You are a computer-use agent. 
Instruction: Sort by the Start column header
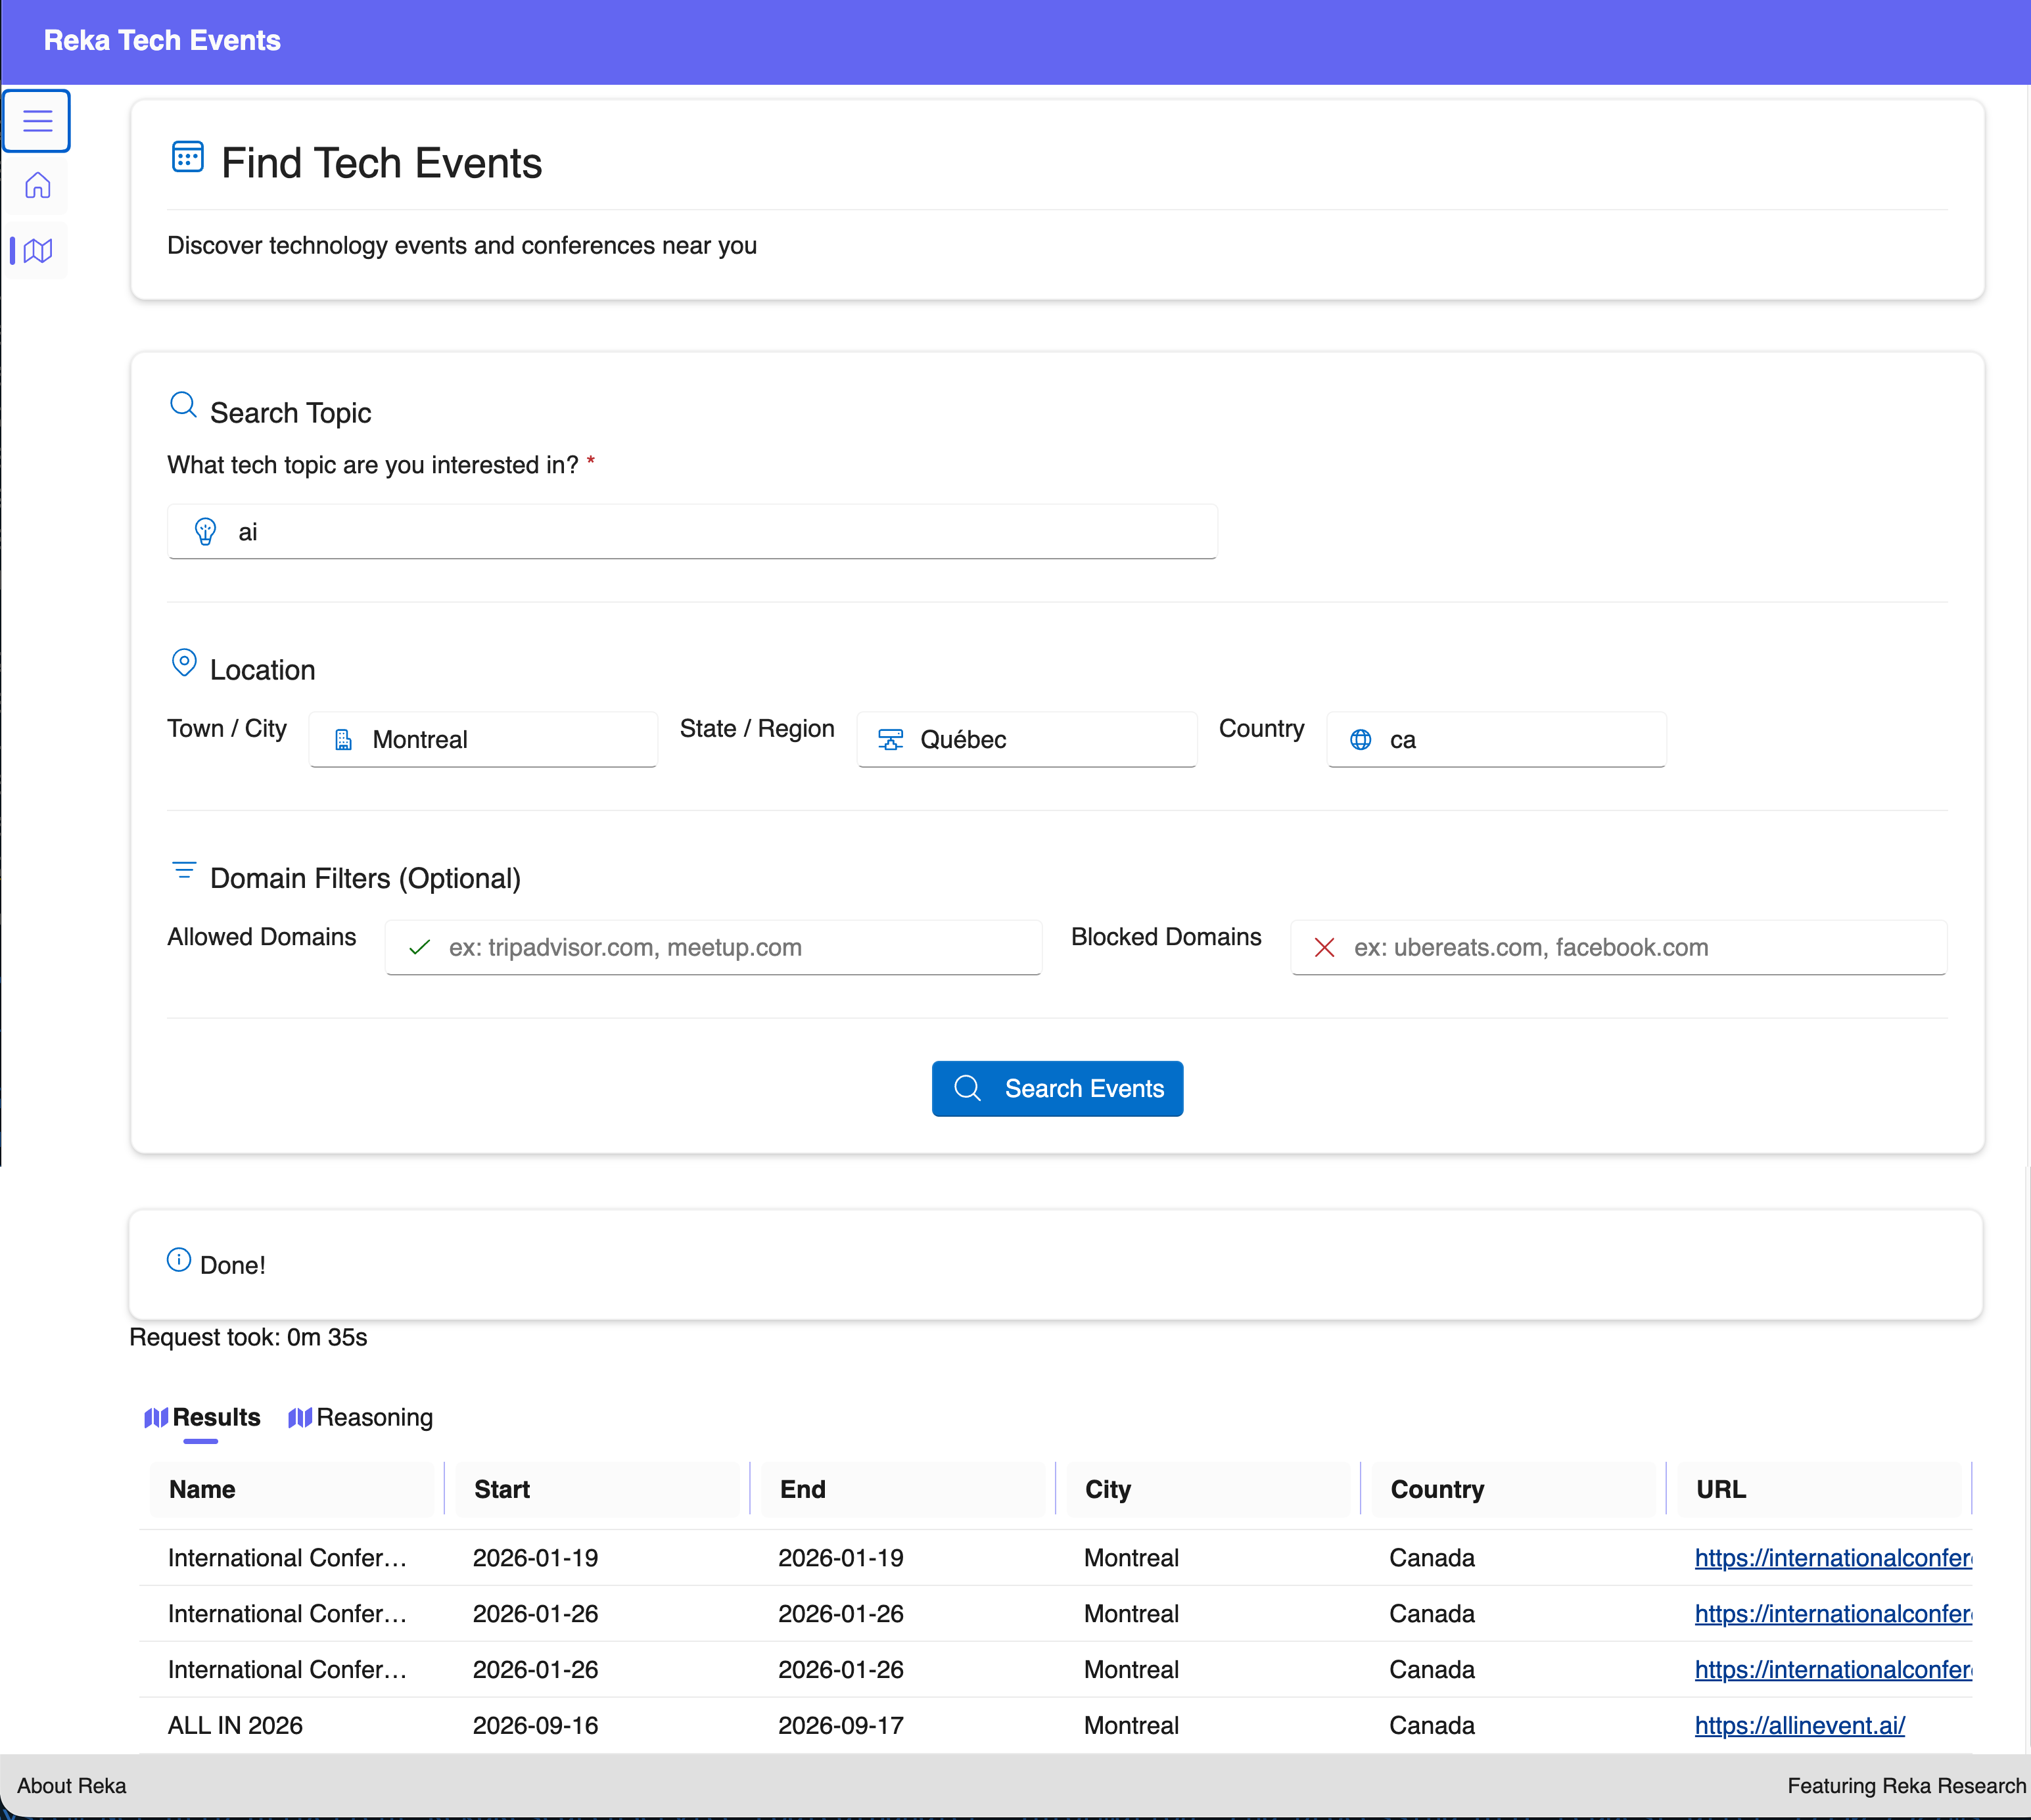pyautogui.click(x=502, y=1490)
